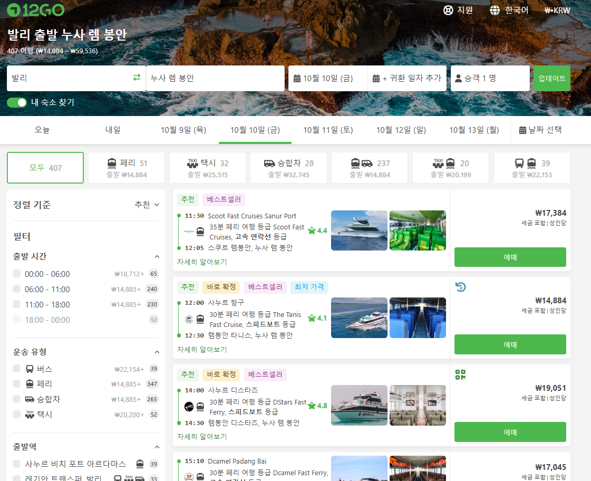Swap origin and destination arrows
Image resolution: width=591 pixels, height=481 pixels.
click(x=137, y=78)
